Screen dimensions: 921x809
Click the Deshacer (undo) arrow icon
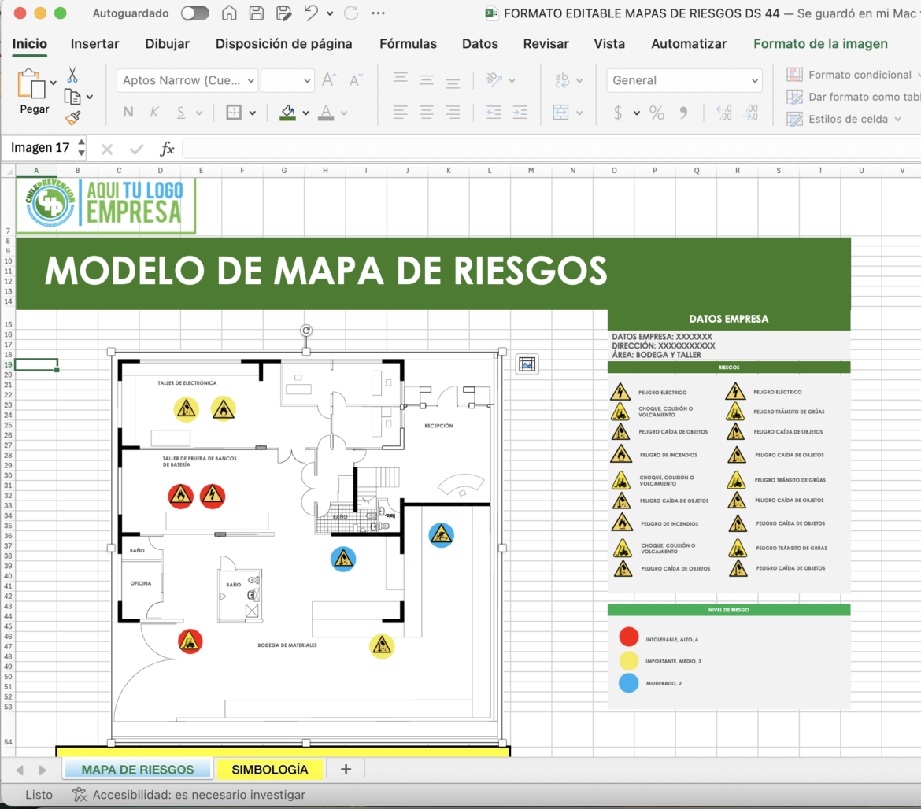coord(311,13)
